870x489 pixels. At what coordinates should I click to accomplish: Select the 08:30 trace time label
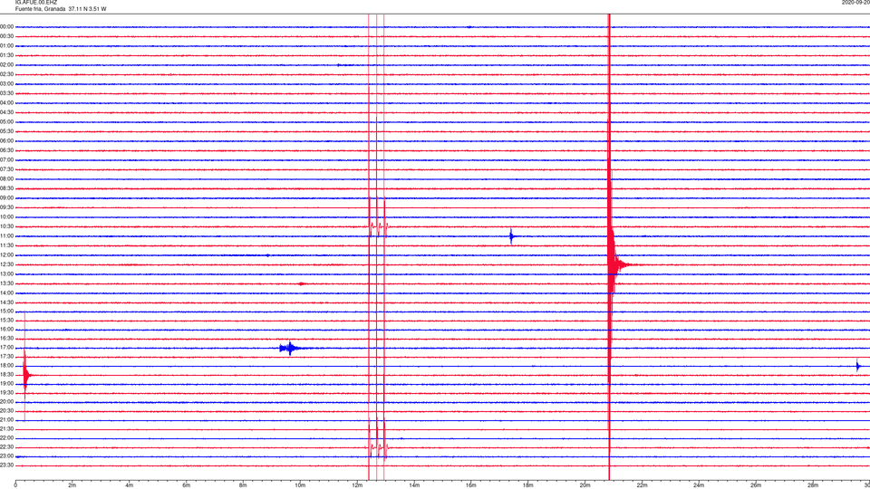tap(6, 188)
